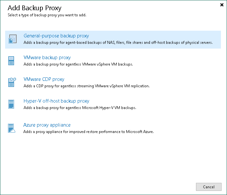Click the agentless Microsoft Hyper-V backups description
The height and width of the screenshot is (195, 227).
[x=80, y=108]
